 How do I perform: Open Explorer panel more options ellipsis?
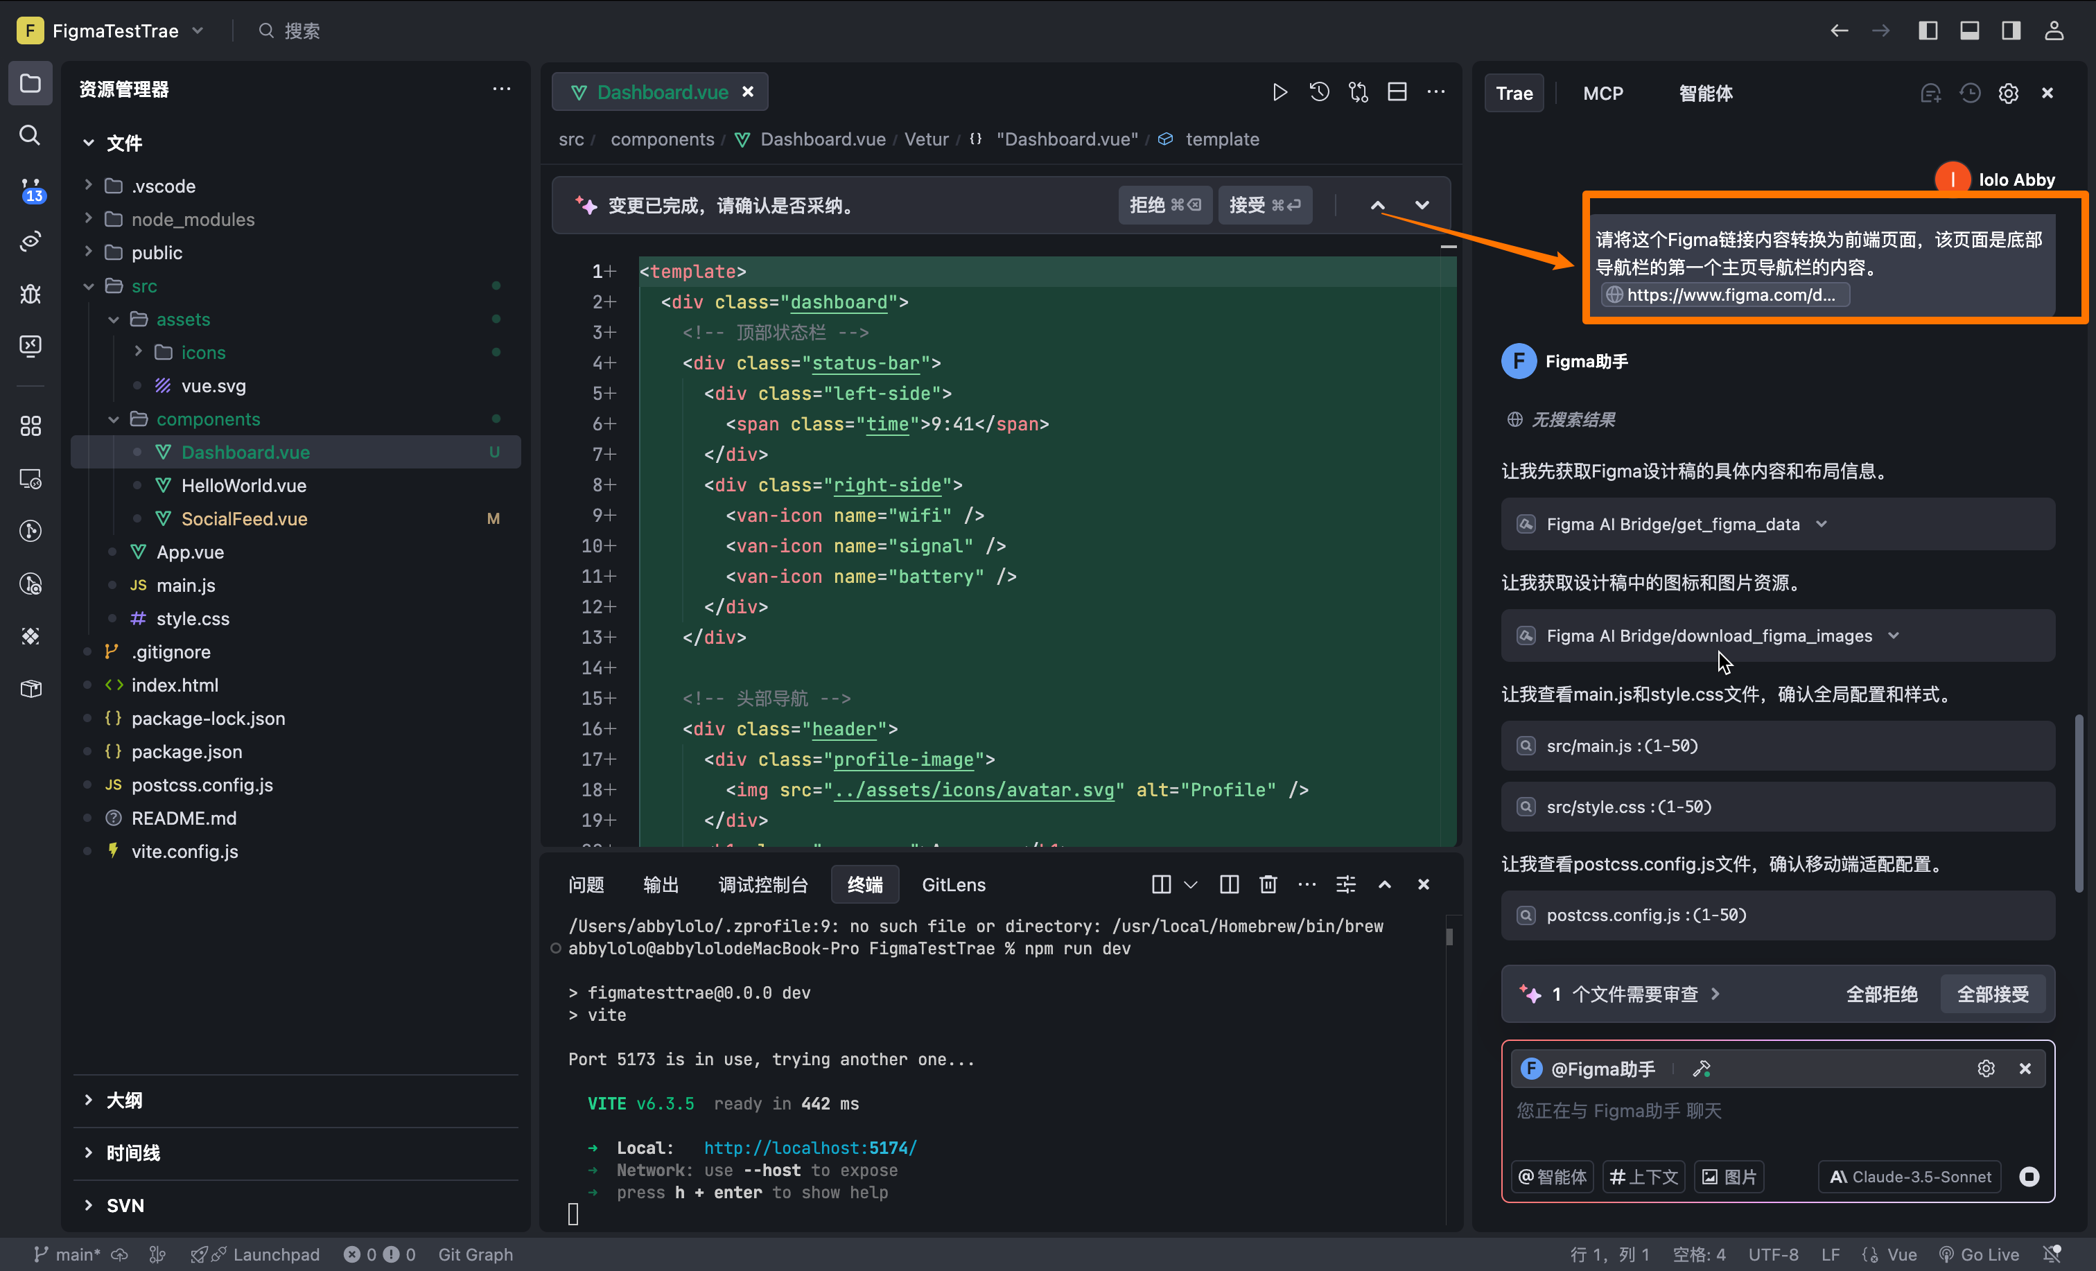point(502,89)
